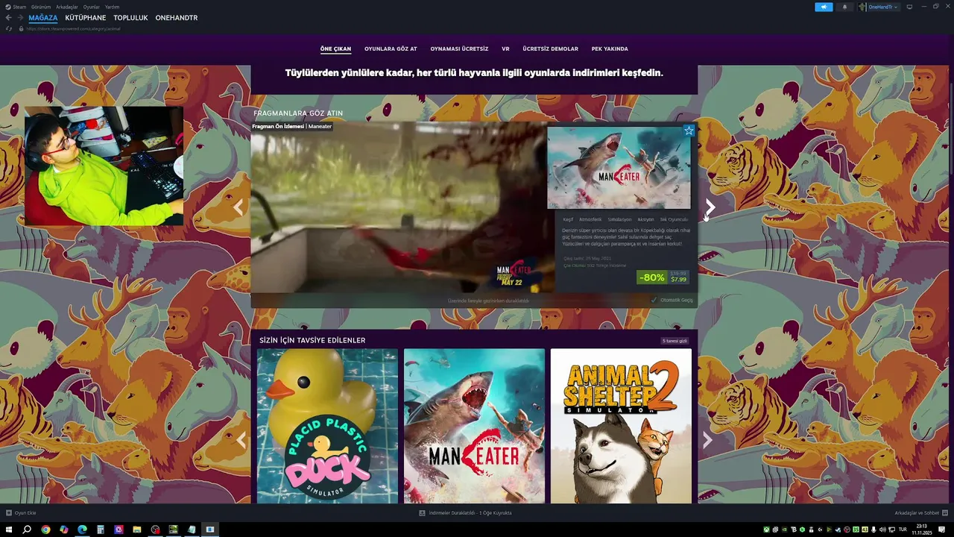Show previous trailer with left carousel arrow
This screenshot has width=954, height=537.
[238, 208]
